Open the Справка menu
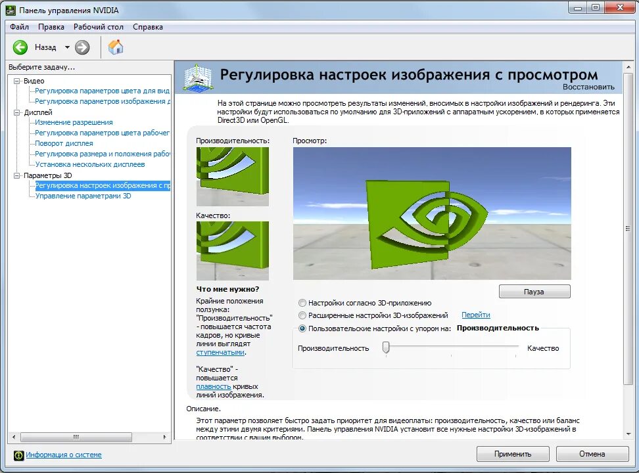 pyautogui.click(x=147, y=27)
